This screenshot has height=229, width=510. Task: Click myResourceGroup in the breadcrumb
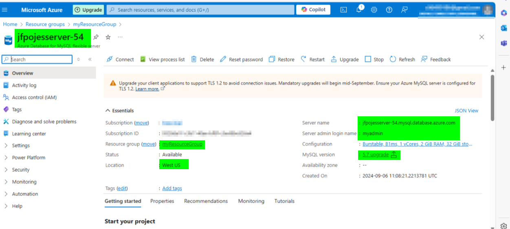pyautogui.click(x=95, y=24)
